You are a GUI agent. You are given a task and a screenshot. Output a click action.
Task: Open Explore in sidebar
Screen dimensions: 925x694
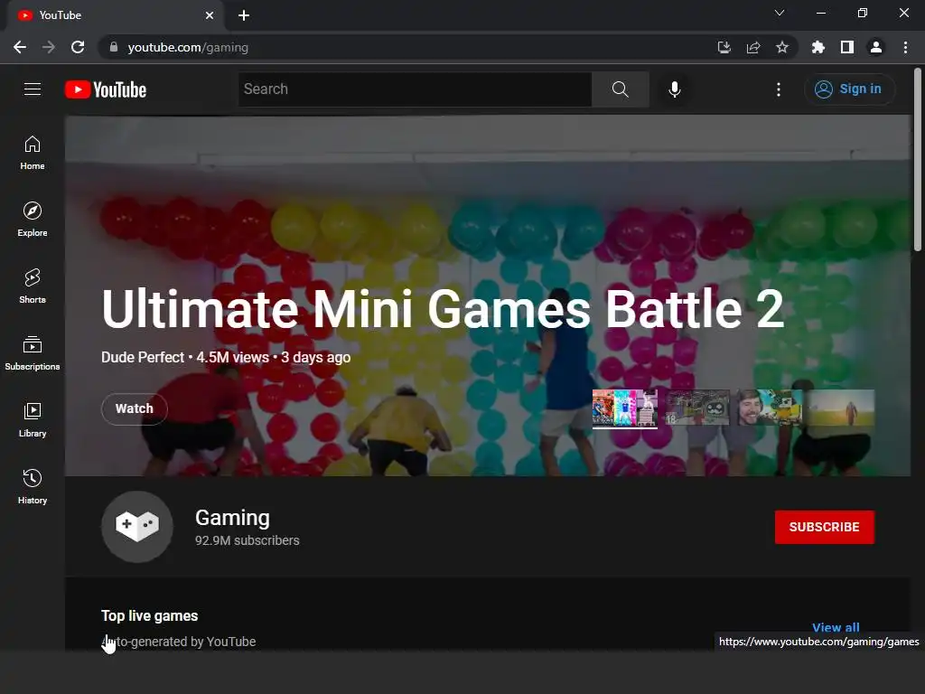pos(33,220)
